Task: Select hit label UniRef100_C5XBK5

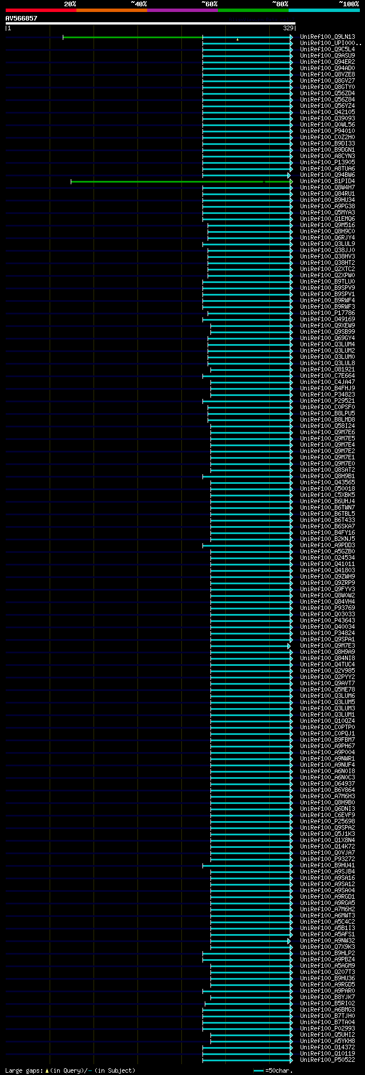Action: click(x=327, y=495)
